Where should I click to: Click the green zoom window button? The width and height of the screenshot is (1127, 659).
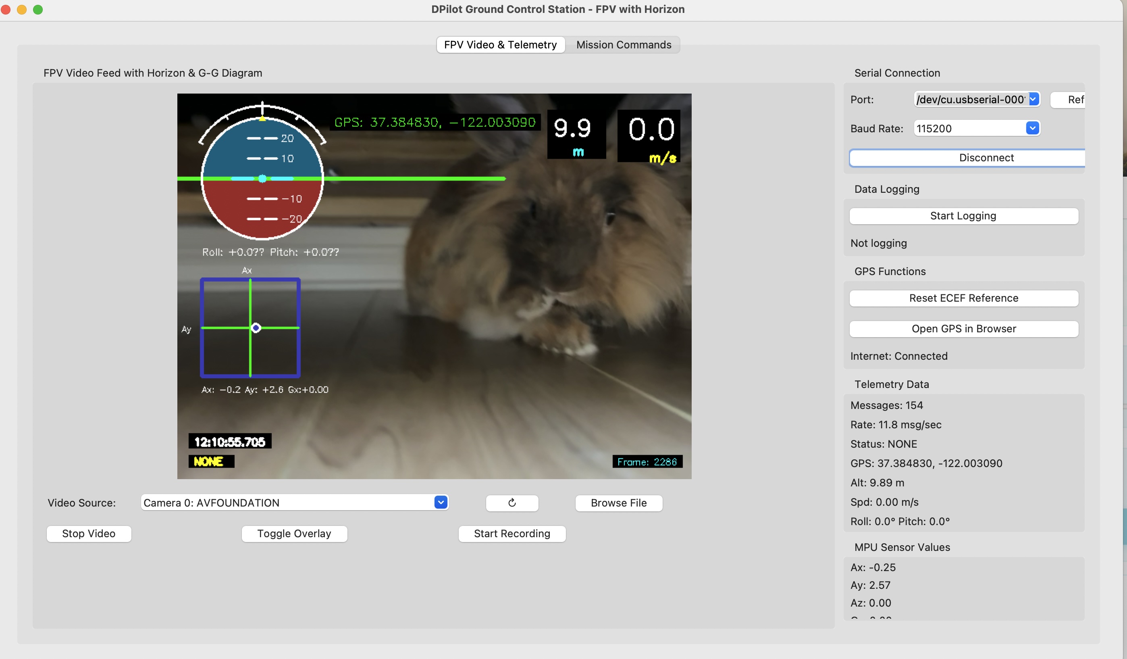[x=38, y=9]
